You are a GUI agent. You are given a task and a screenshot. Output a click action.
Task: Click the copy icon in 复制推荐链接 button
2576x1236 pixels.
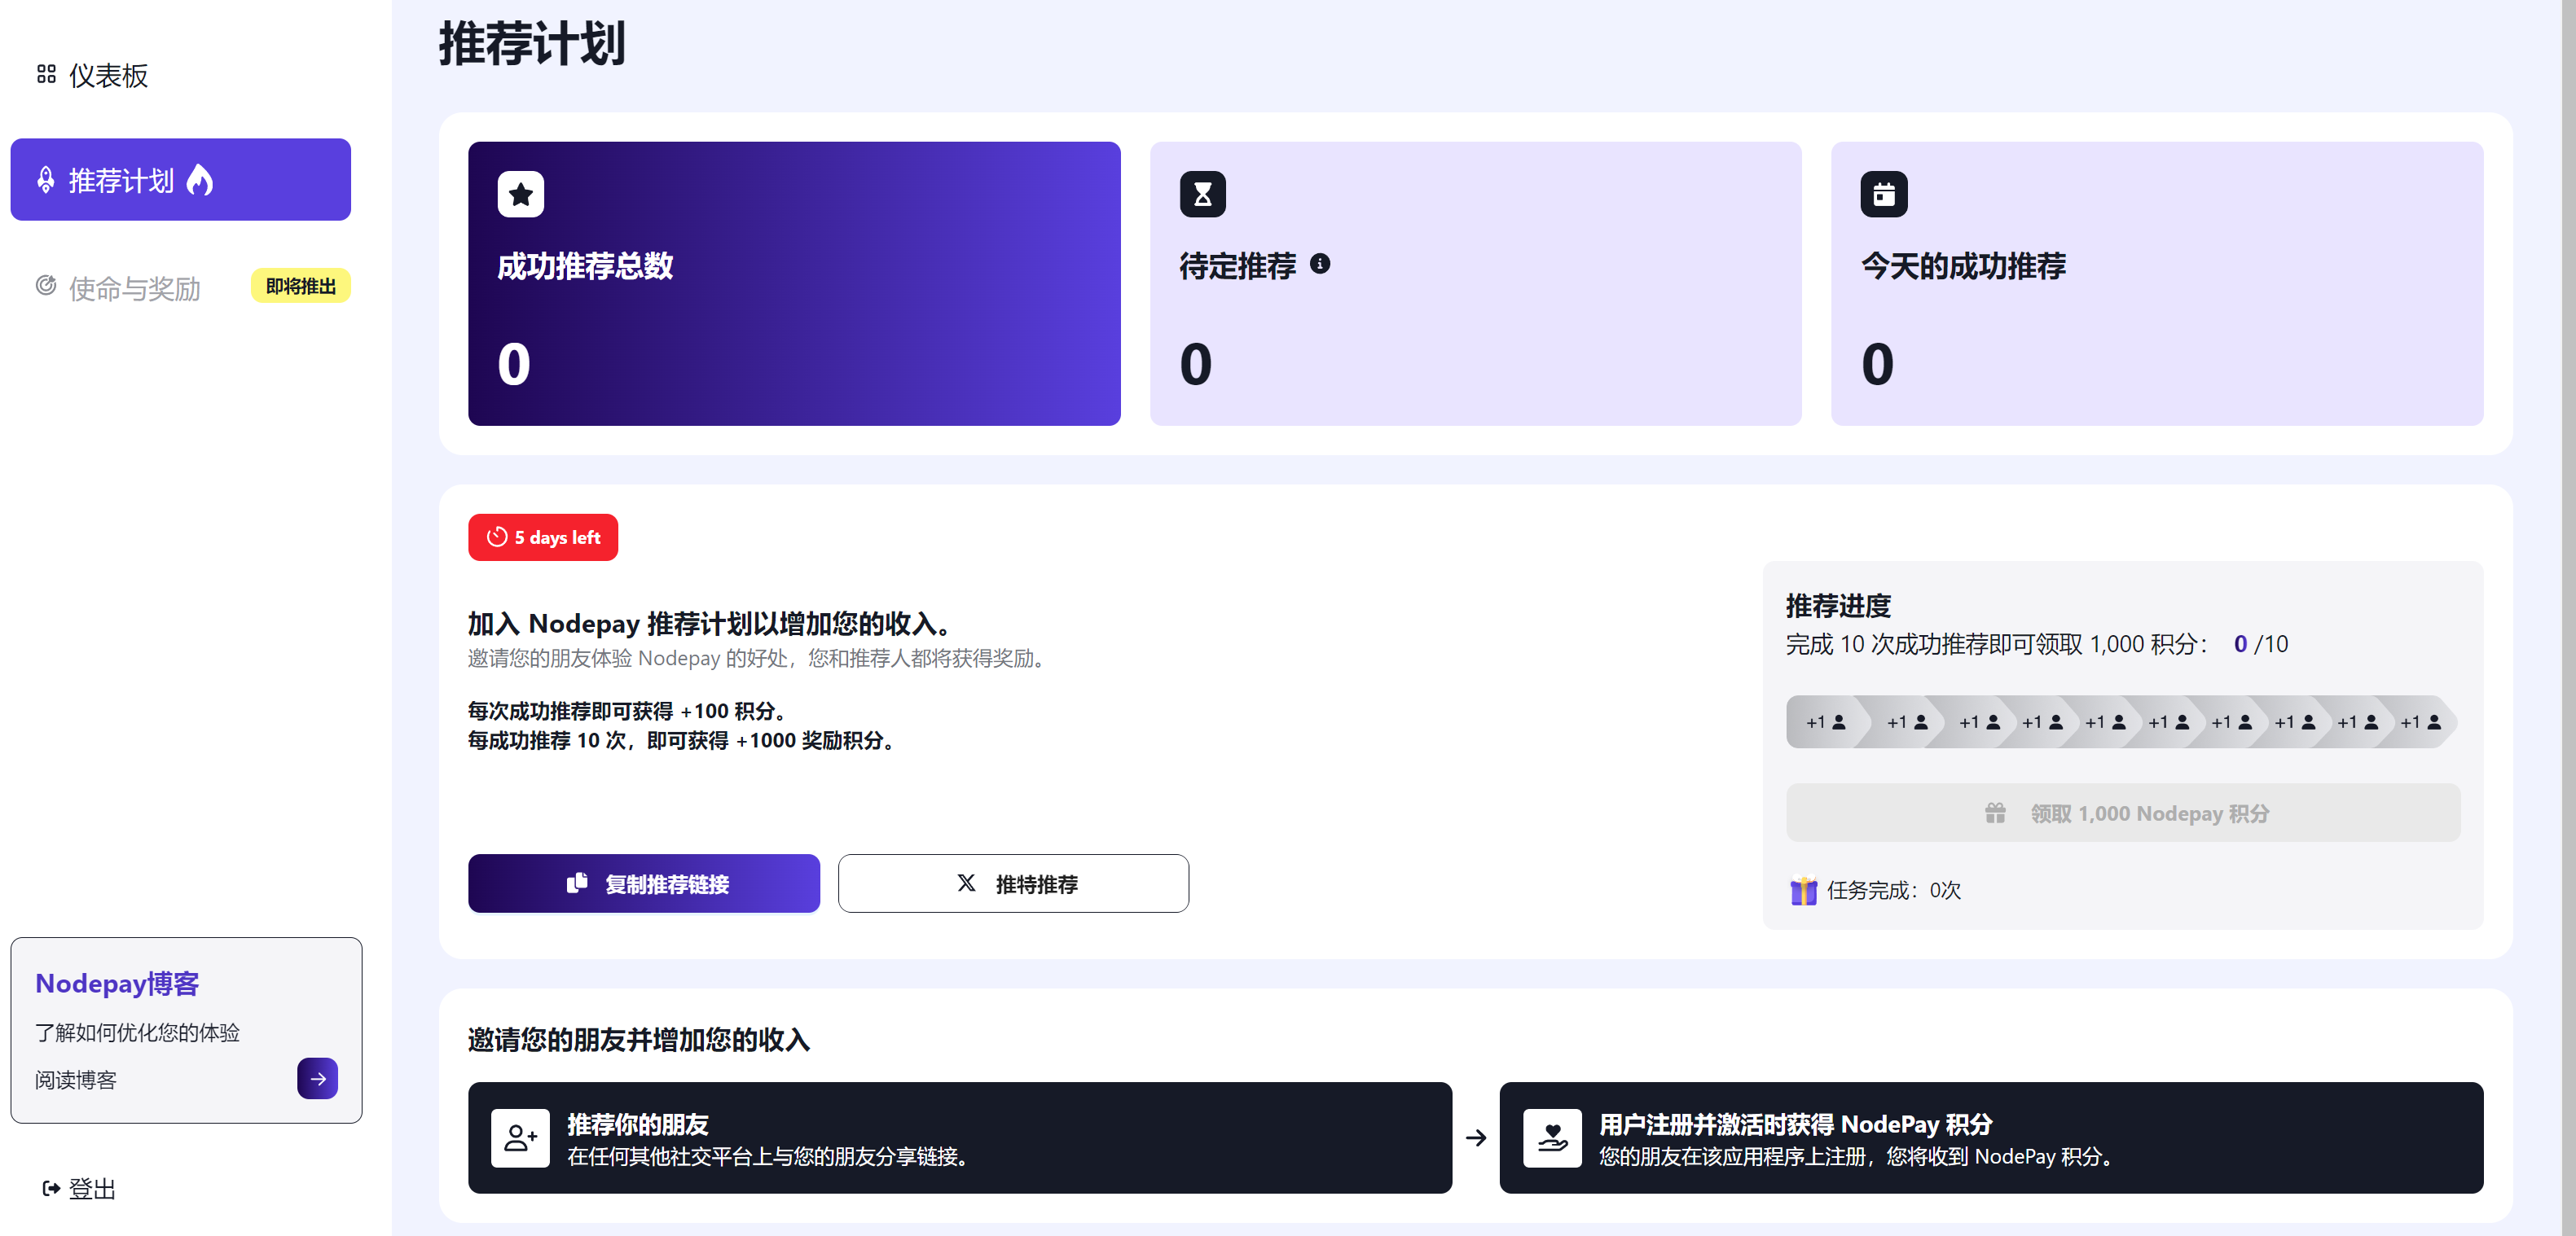[x=577, y=883]
